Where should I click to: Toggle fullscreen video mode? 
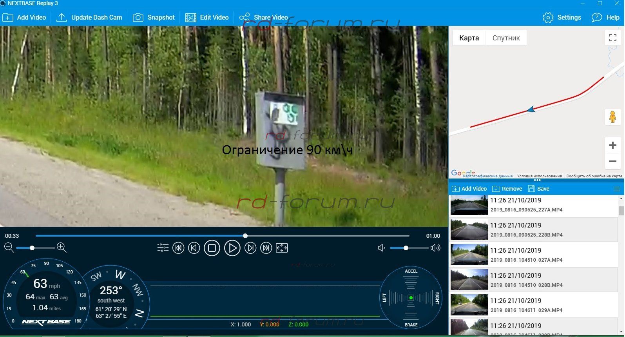282,248
